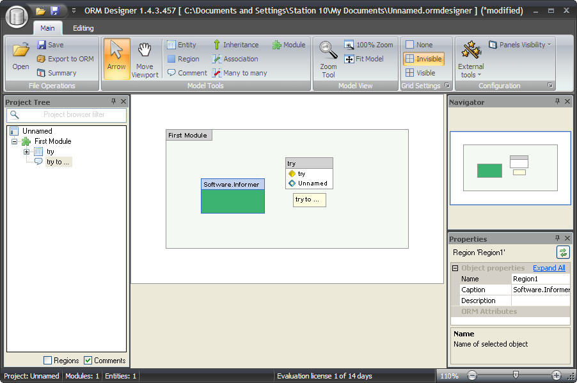Click the First Module label on canvas

tap(189, 136)
